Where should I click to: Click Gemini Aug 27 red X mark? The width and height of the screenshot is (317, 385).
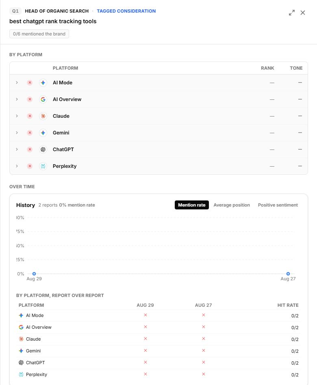(204, 350)
